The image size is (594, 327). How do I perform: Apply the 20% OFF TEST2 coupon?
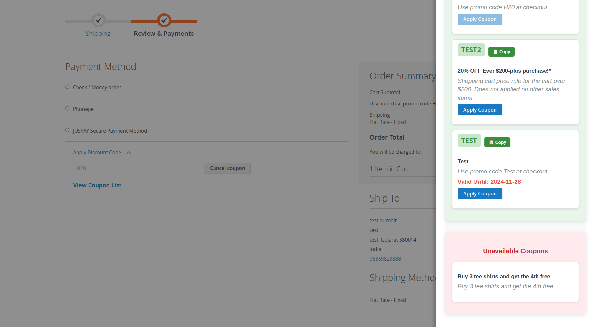coord(480,110)
